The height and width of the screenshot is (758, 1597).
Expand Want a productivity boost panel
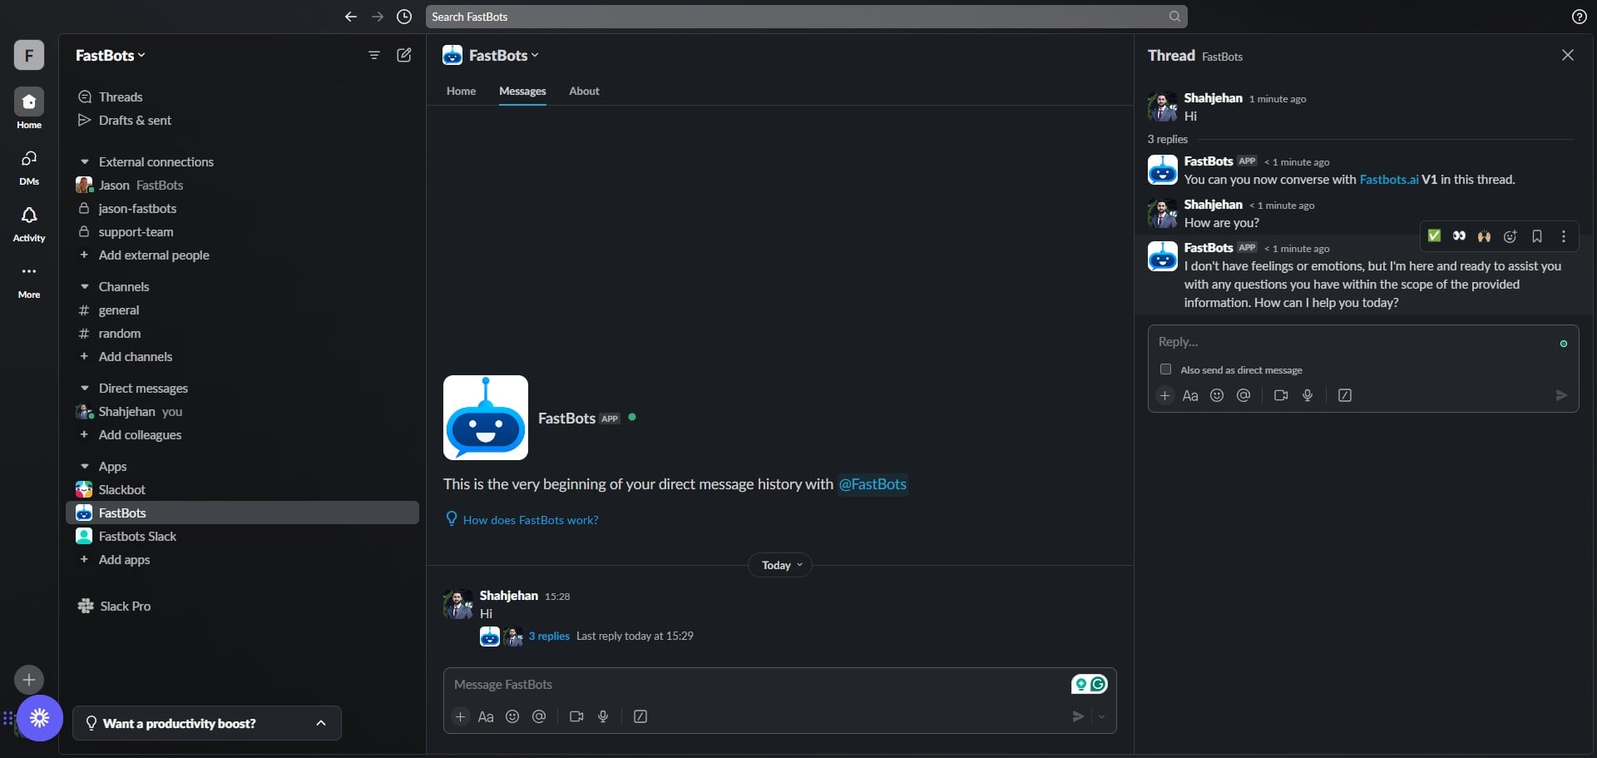tap(321, 723)
